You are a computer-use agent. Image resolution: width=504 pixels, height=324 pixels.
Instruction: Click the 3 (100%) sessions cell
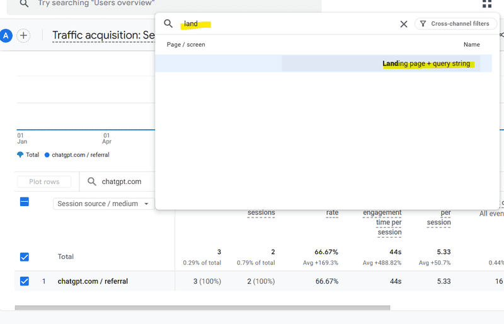coord(207,281)
